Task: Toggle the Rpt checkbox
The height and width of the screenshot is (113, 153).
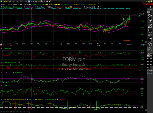Action: [148, 48]
